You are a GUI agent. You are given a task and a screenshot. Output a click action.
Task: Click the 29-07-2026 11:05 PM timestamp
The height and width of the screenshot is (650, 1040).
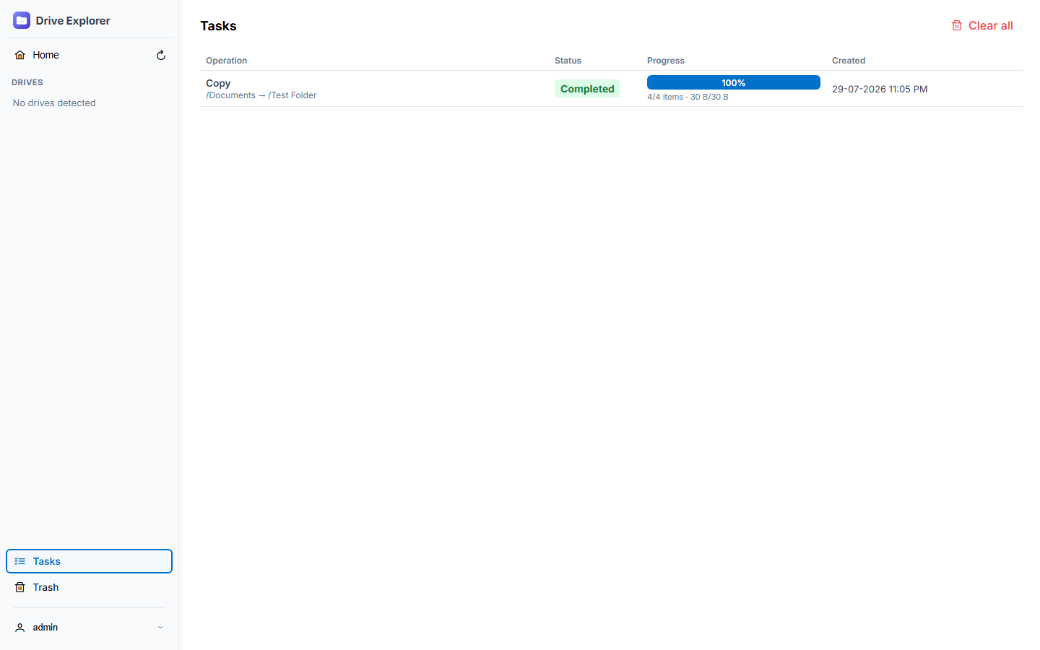[880, 89]
